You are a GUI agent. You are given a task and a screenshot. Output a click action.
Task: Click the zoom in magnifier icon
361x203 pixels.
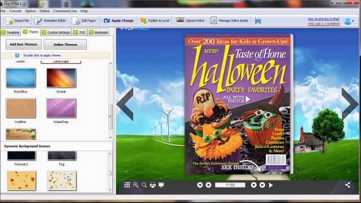pos(135,185)
